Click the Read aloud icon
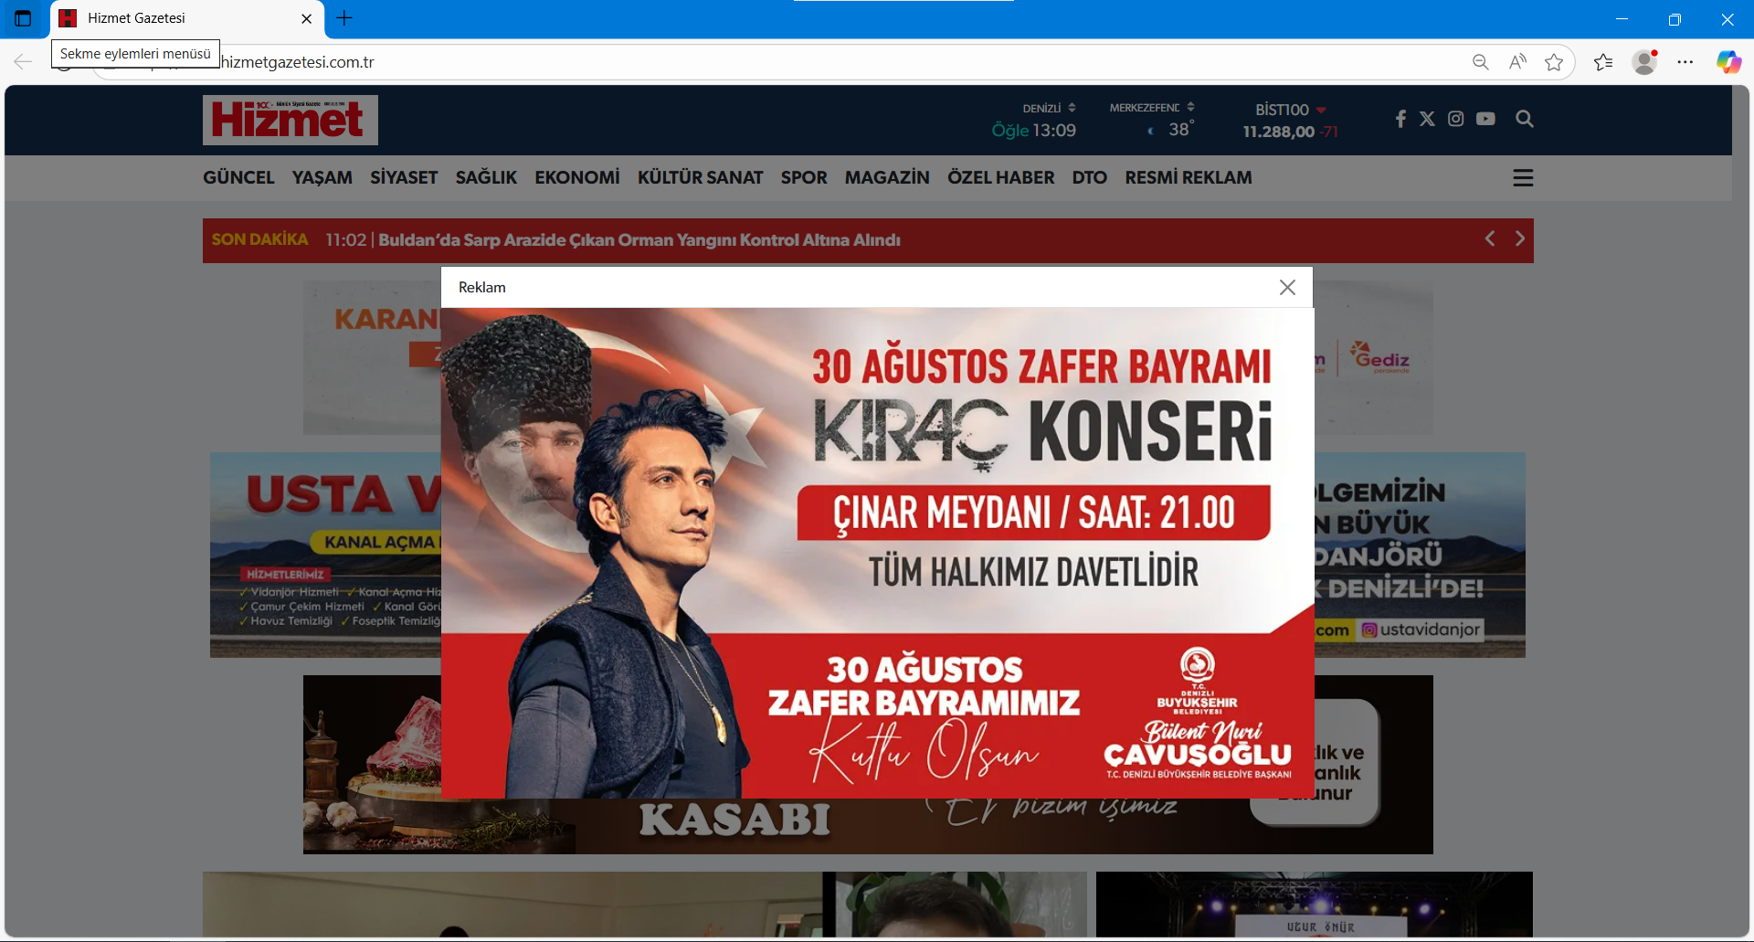This screenshot has width=1754, height=942. [x=1517, y=62]
